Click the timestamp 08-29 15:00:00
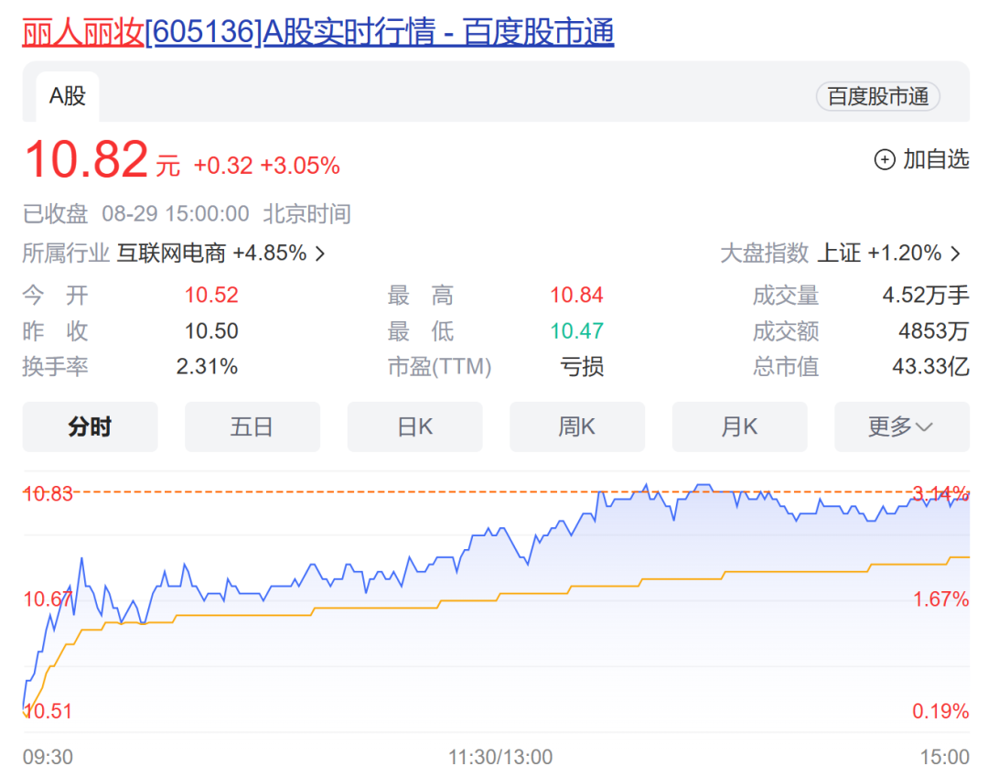988x777 pixels. tap(176, 214)
